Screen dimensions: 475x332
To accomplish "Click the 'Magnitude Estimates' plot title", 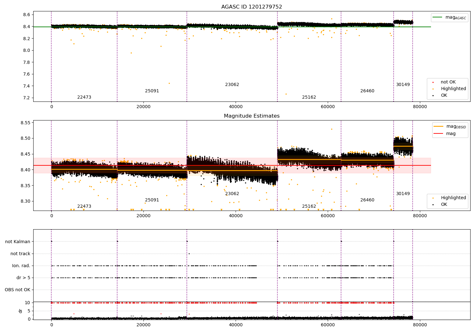I will coord(251,116).
